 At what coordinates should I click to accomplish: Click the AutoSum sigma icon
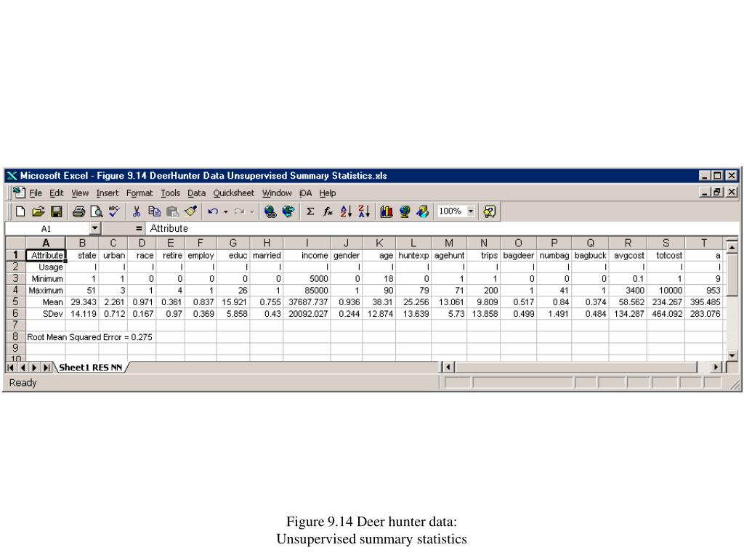point(310,211)
